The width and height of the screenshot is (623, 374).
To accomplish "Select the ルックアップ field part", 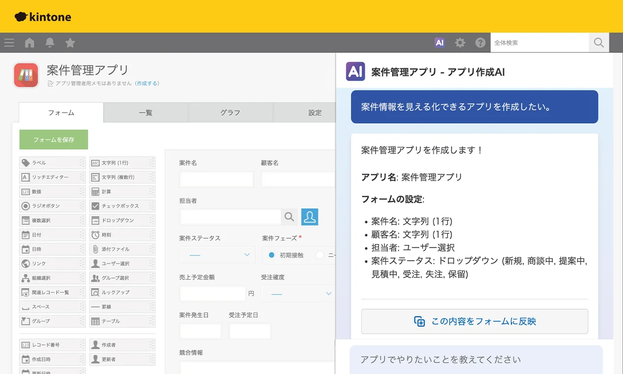I will pyautogui.click(x=122, y=292).
